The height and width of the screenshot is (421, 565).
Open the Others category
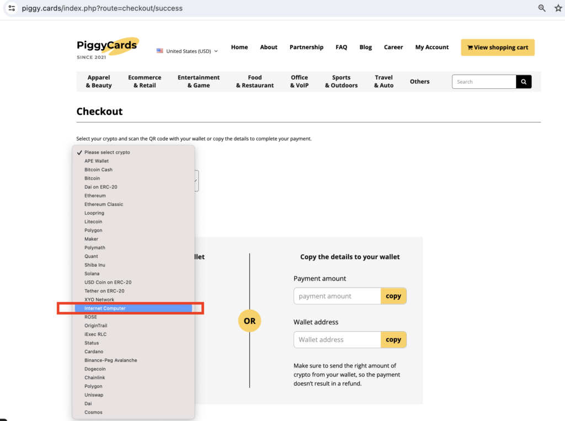coord(419,82)
